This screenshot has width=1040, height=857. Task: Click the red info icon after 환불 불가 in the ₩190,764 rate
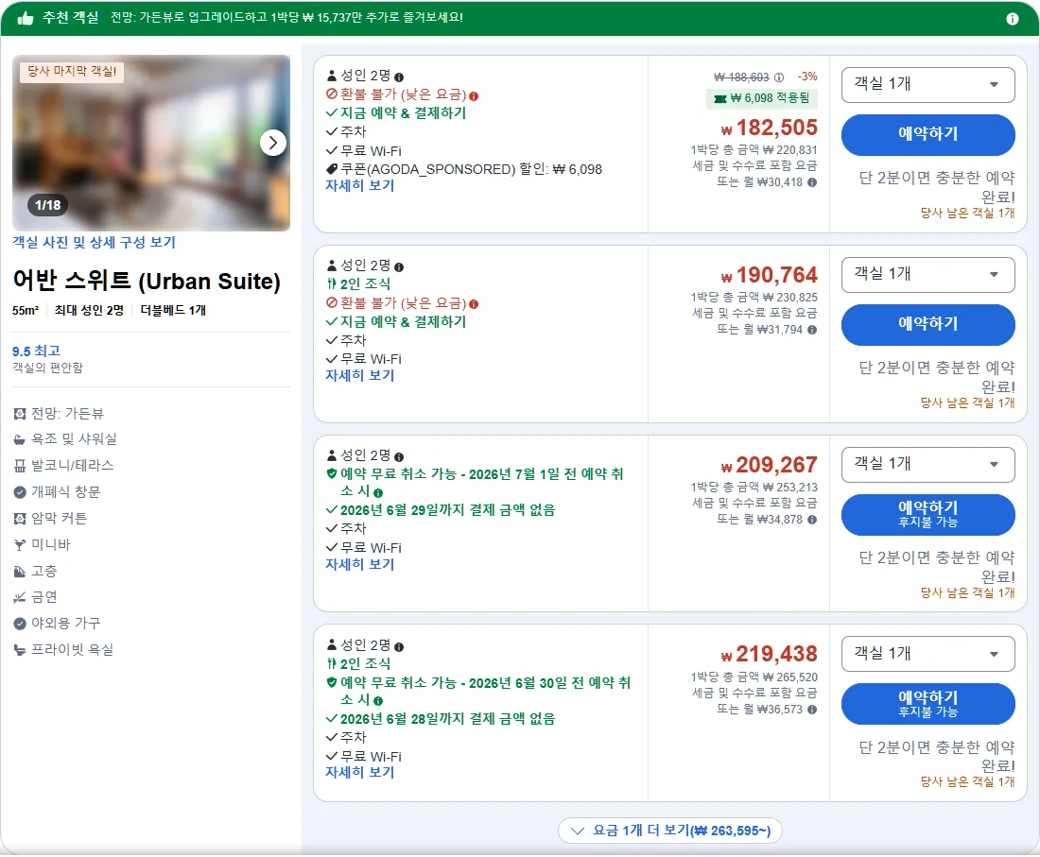[474, 304]
